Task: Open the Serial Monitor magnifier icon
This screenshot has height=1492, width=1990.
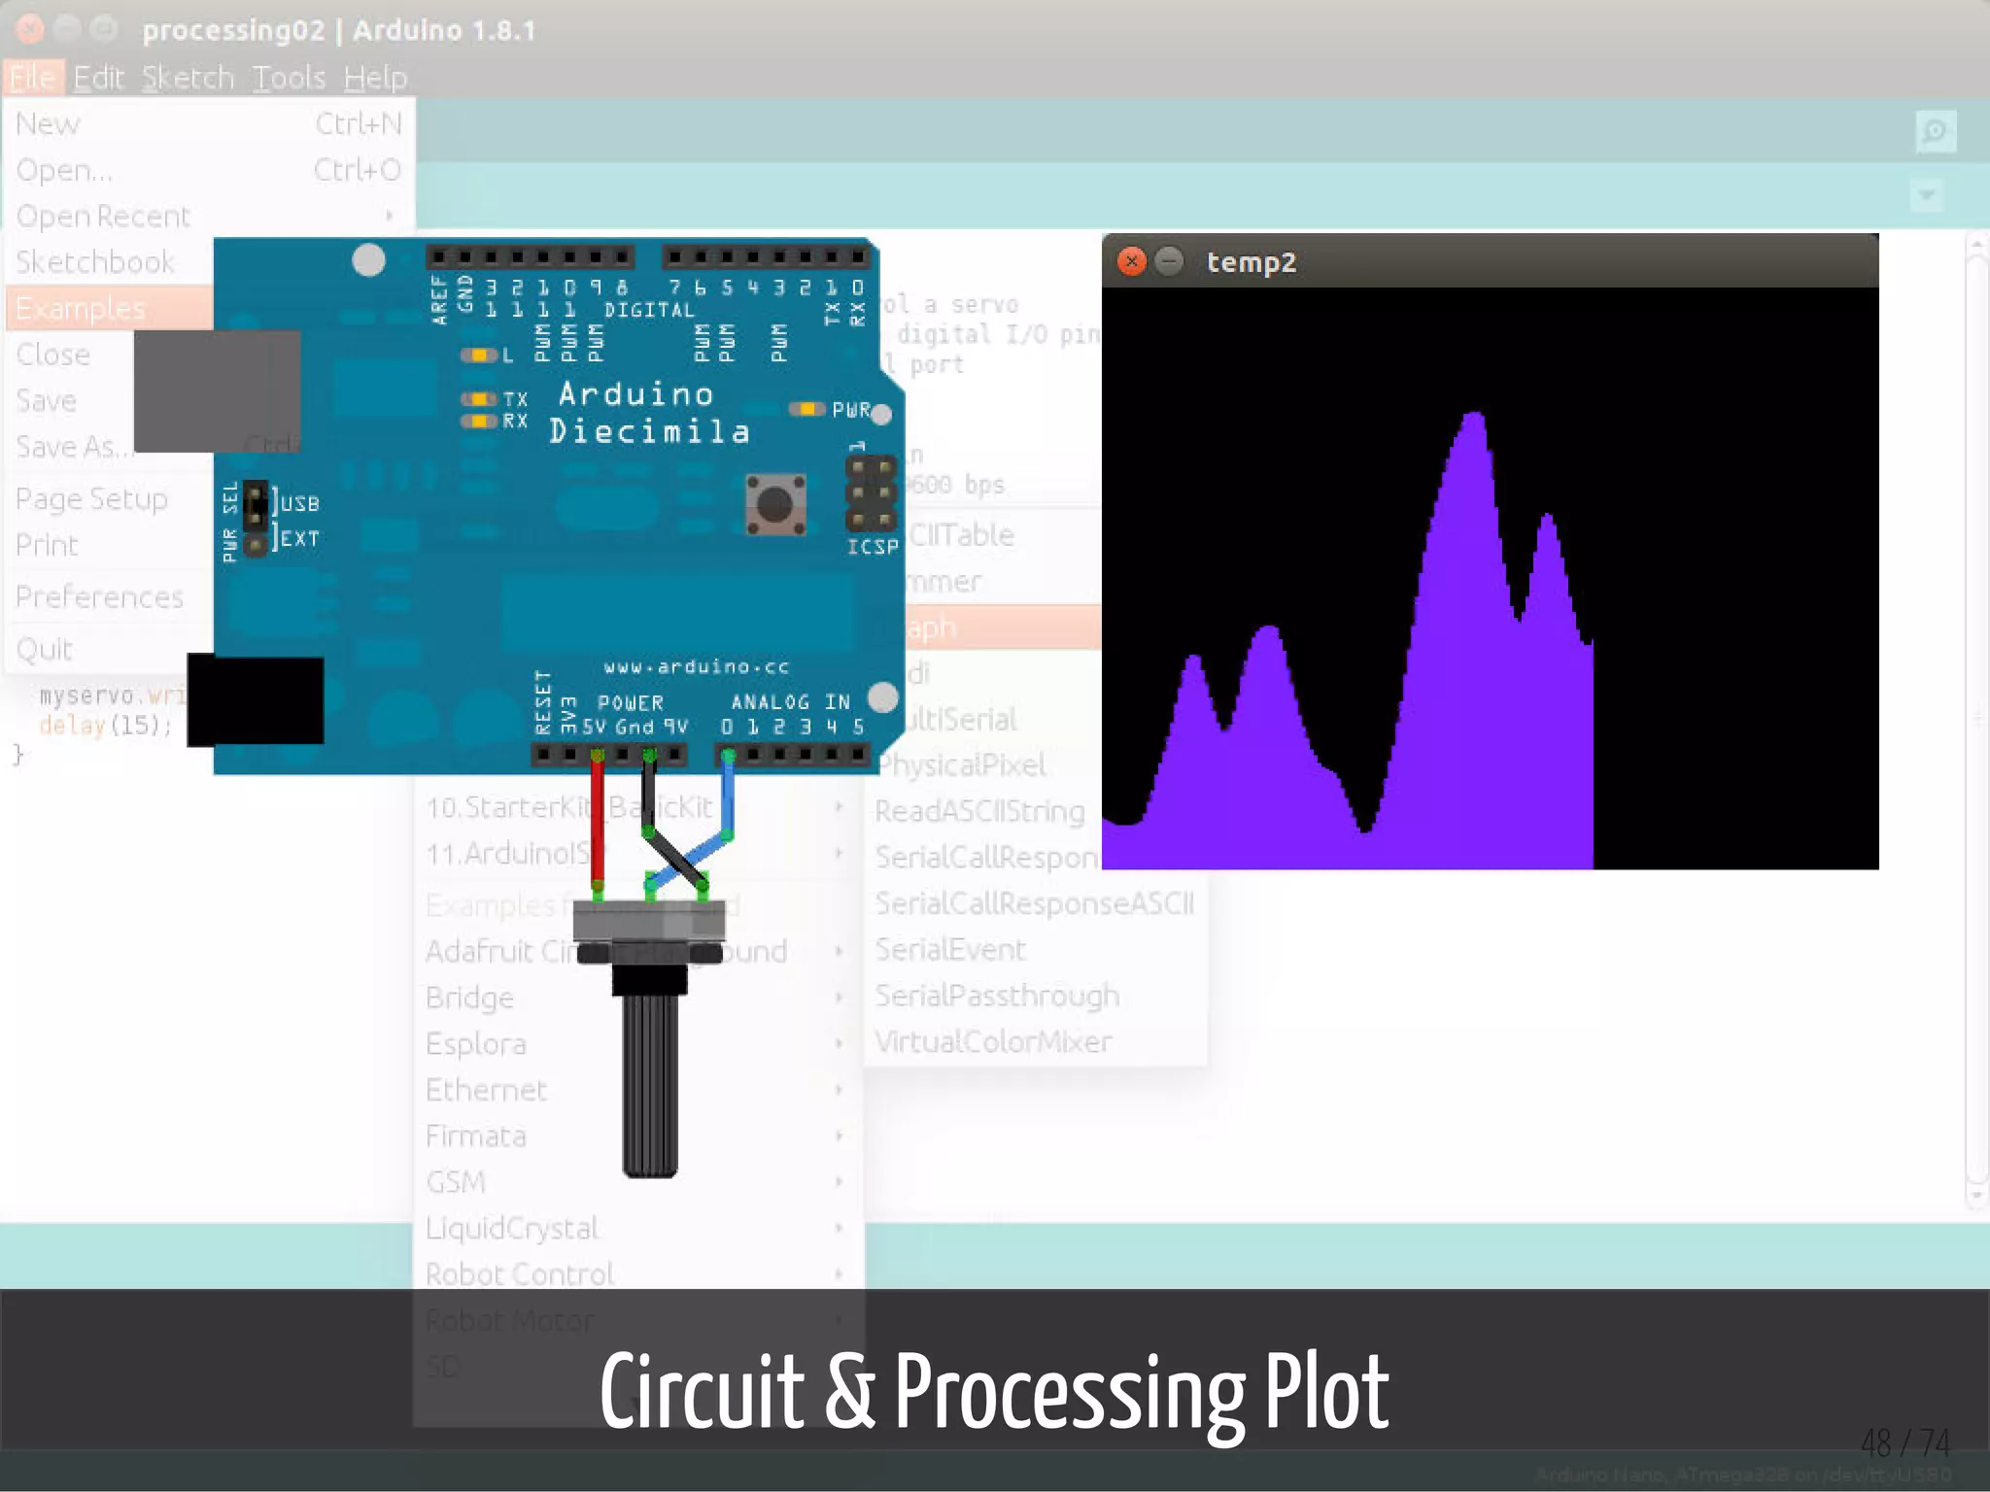Action: [x=1935, y=131]
